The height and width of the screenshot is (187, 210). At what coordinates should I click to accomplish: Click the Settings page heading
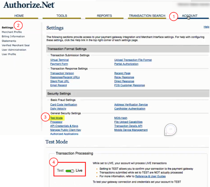click(55, 28)
